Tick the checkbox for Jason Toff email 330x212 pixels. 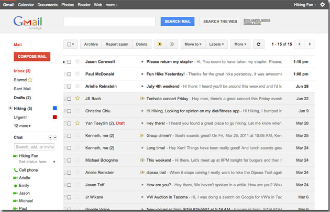pos(69,185)
